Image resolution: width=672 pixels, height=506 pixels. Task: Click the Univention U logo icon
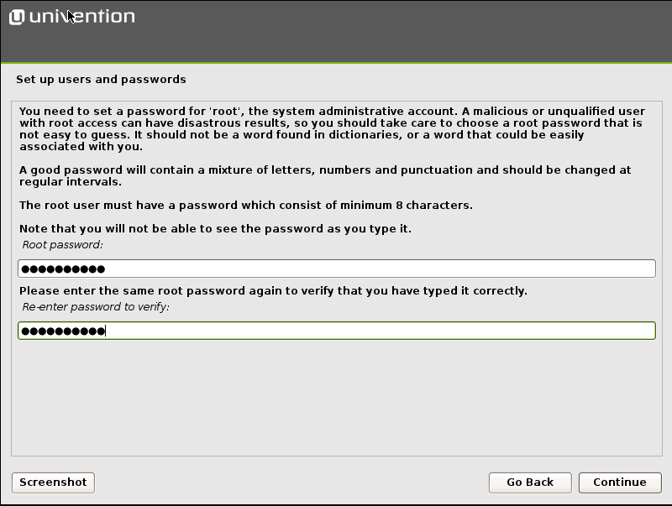[17, 17]
